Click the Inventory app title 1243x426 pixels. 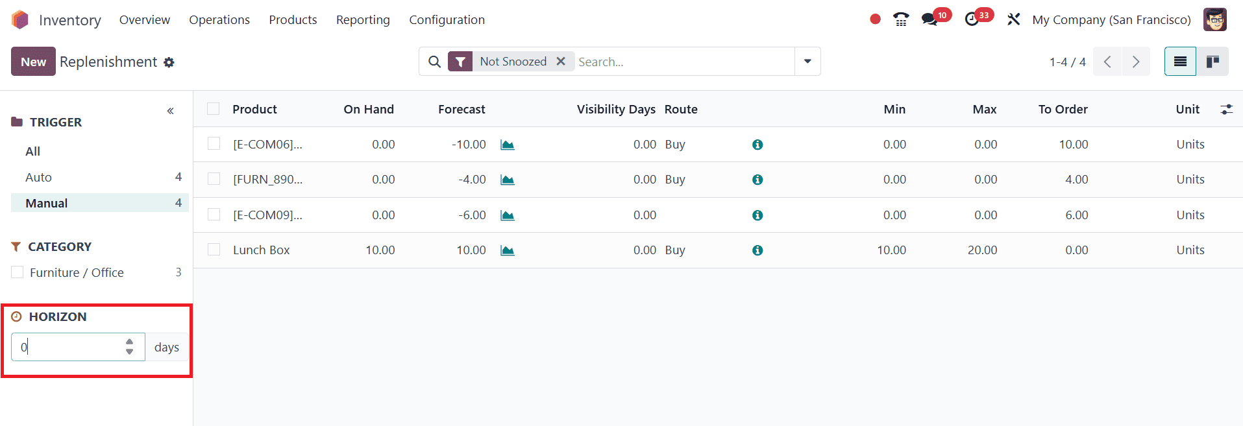[70, 20]
